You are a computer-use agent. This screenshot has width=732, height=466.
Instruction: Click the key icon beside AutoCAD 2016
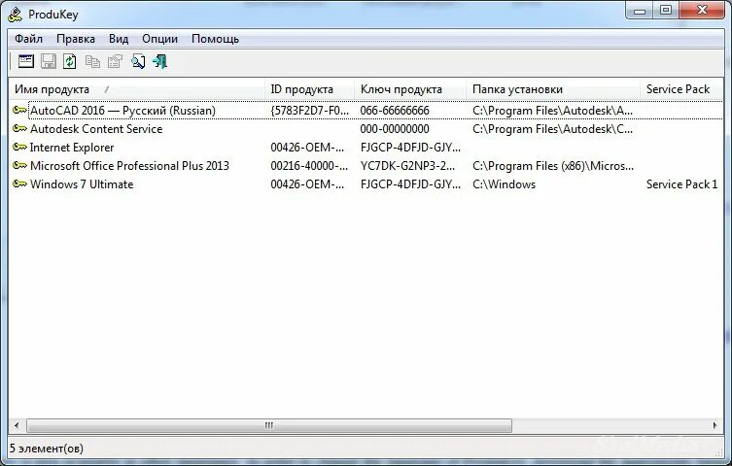[x=19, y=111]
